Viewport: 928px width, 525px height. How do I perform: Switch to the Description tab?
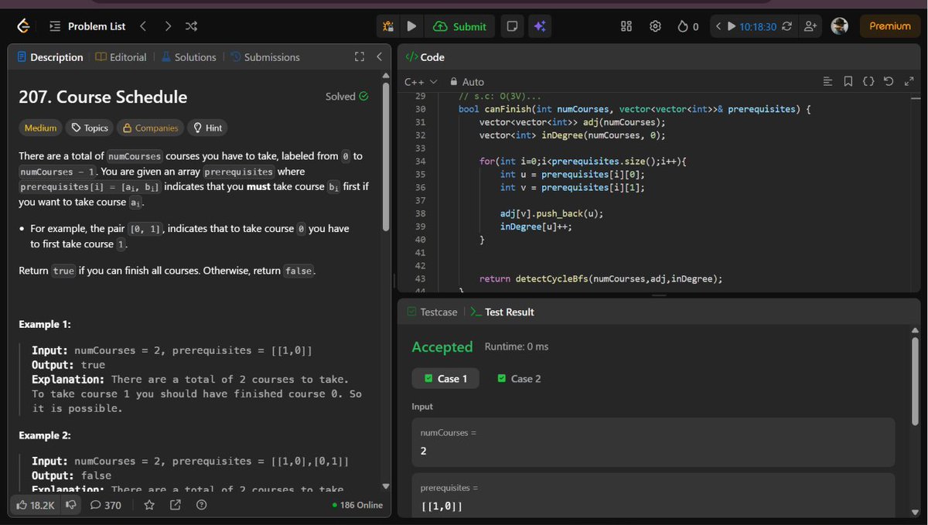[49, 57]
